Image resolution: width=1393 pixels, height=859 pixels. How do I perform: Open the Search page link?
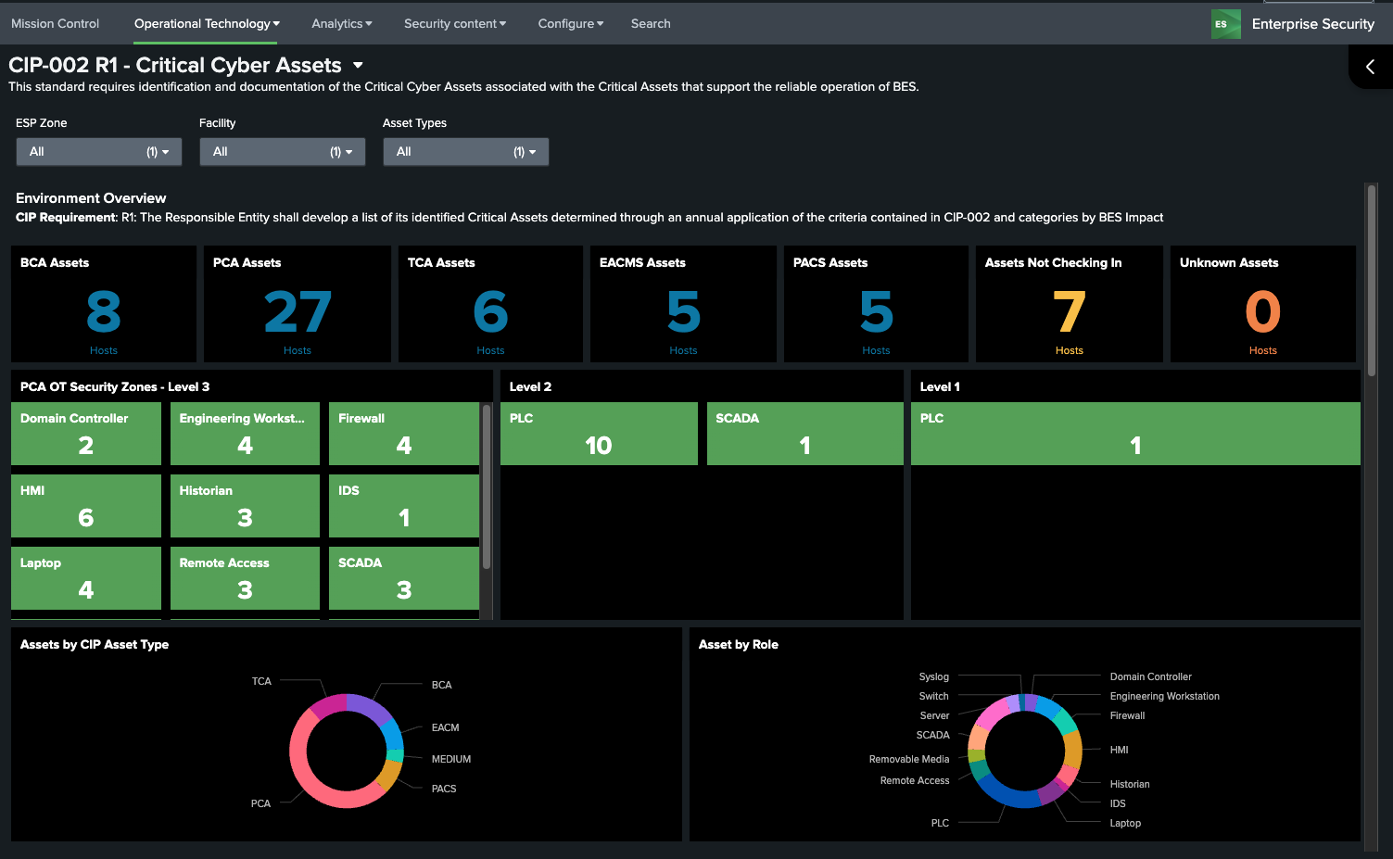click(x=650, y=24)
